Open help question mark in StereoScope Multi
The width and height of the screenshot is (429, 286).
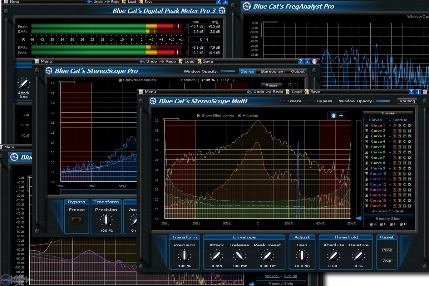[x=411, y=92]
